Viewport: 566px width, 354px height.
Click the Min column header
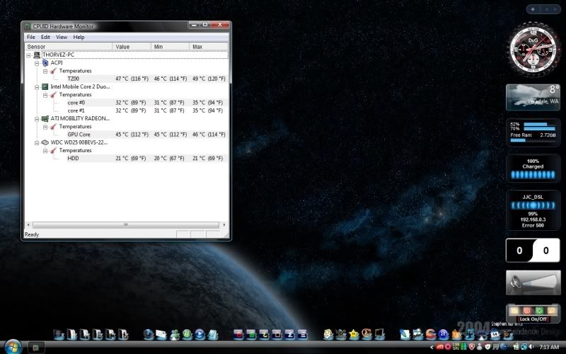[170, 47]
